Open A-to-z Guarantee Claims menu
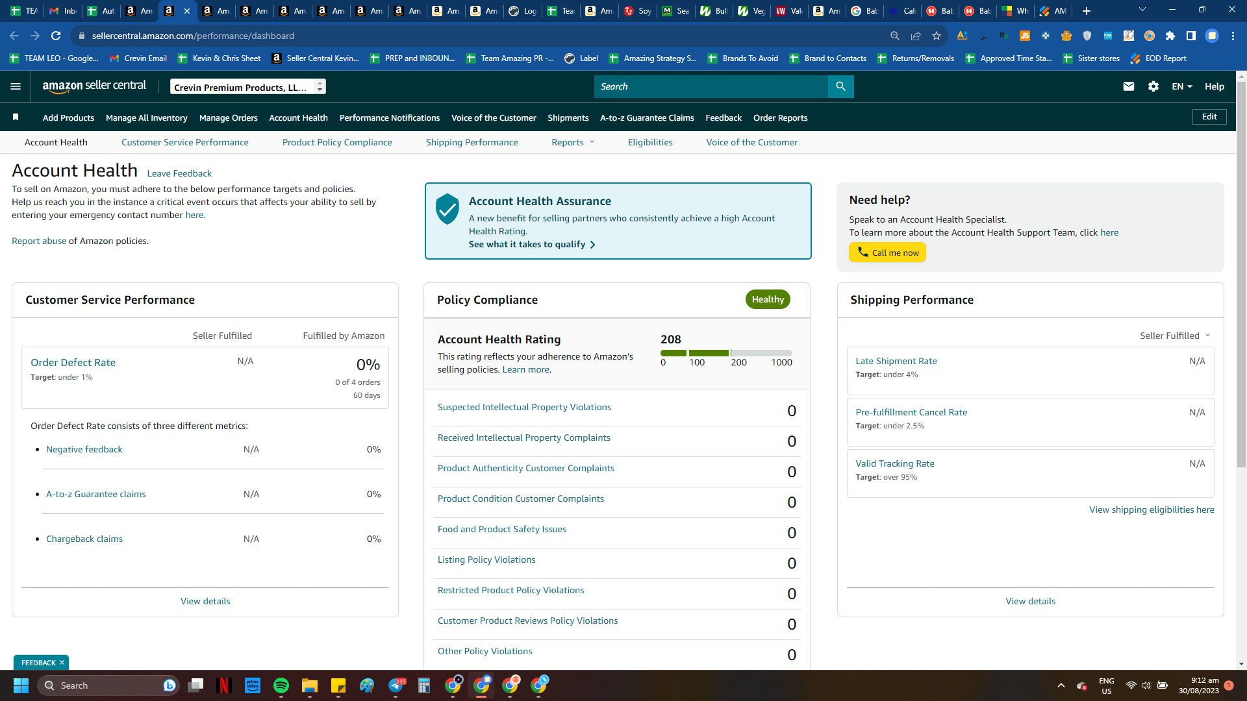 pyautogui.click(x=647, y=117)
